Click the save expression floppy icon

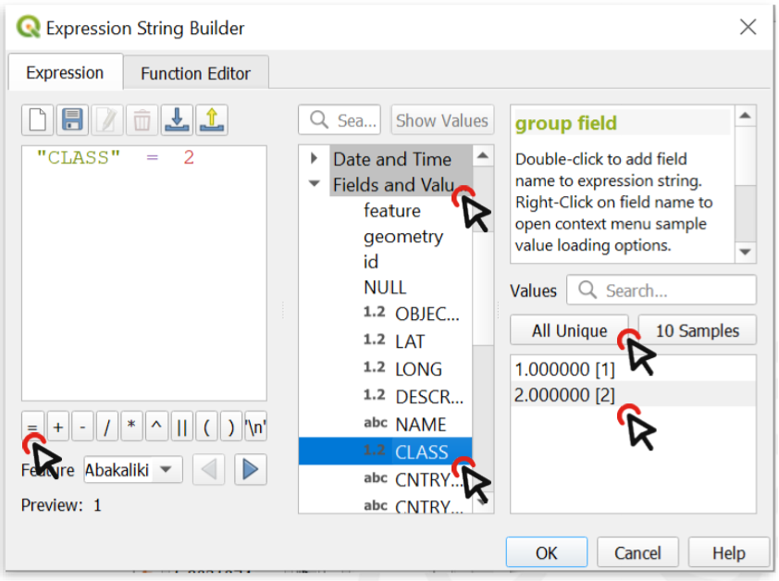pos(72,120)
